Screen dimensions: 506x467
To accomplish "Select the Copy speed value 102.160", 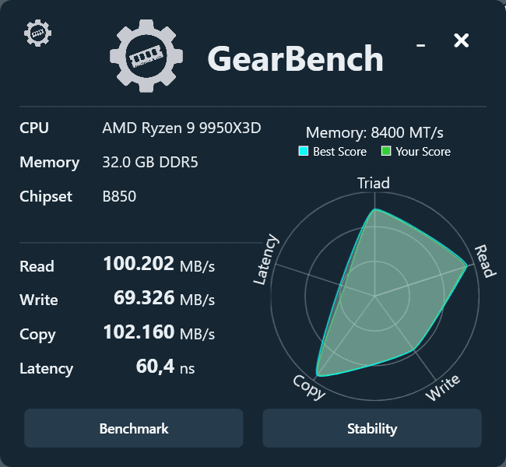I will pyautogui.click(x=138, y=332).
